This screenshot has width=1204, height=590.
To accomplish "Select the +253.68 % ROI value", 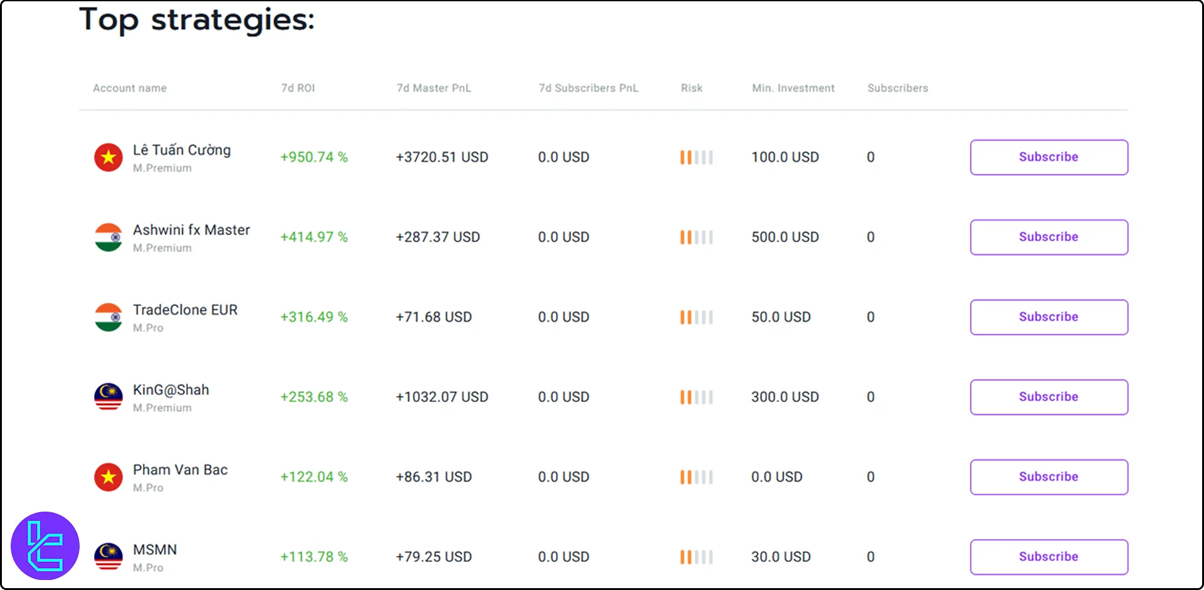I will pos(314,397).
